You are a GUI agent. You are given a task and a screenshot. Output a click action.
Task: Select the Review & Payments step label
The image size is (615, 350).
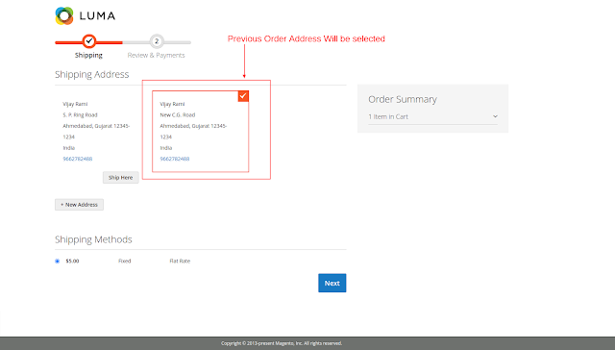156,56
